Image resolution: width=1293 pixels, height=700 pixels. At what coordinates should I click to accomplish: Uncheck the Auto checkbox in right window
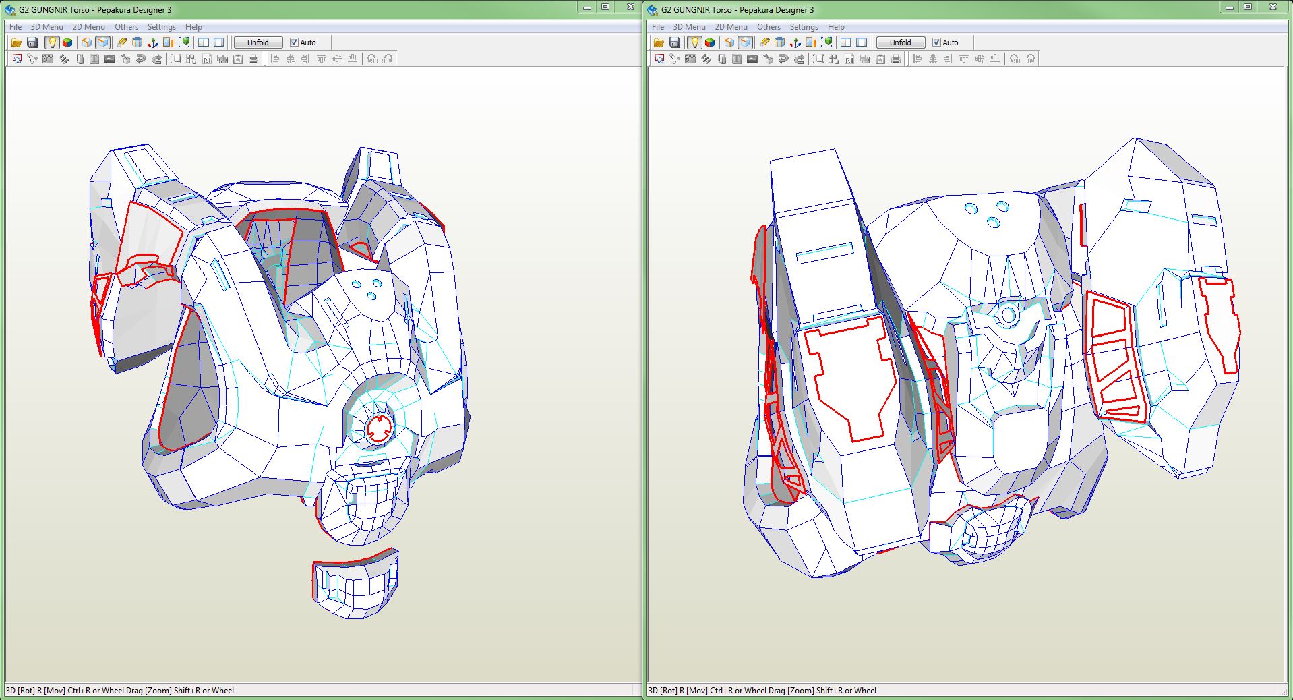(936, 42)
